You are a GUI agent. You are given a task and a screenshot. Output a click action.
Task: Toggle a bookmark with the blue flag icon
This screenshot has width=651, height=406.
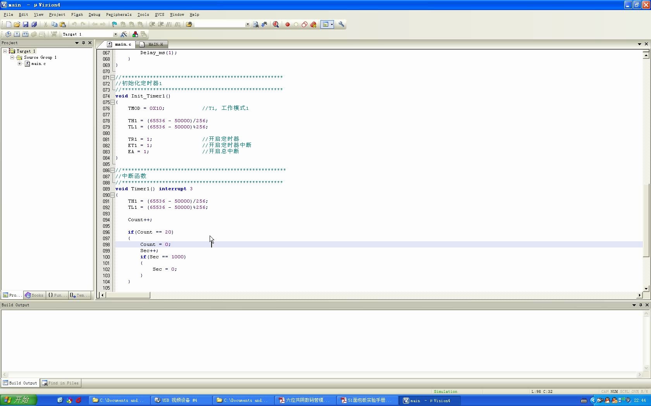[114, 24]
